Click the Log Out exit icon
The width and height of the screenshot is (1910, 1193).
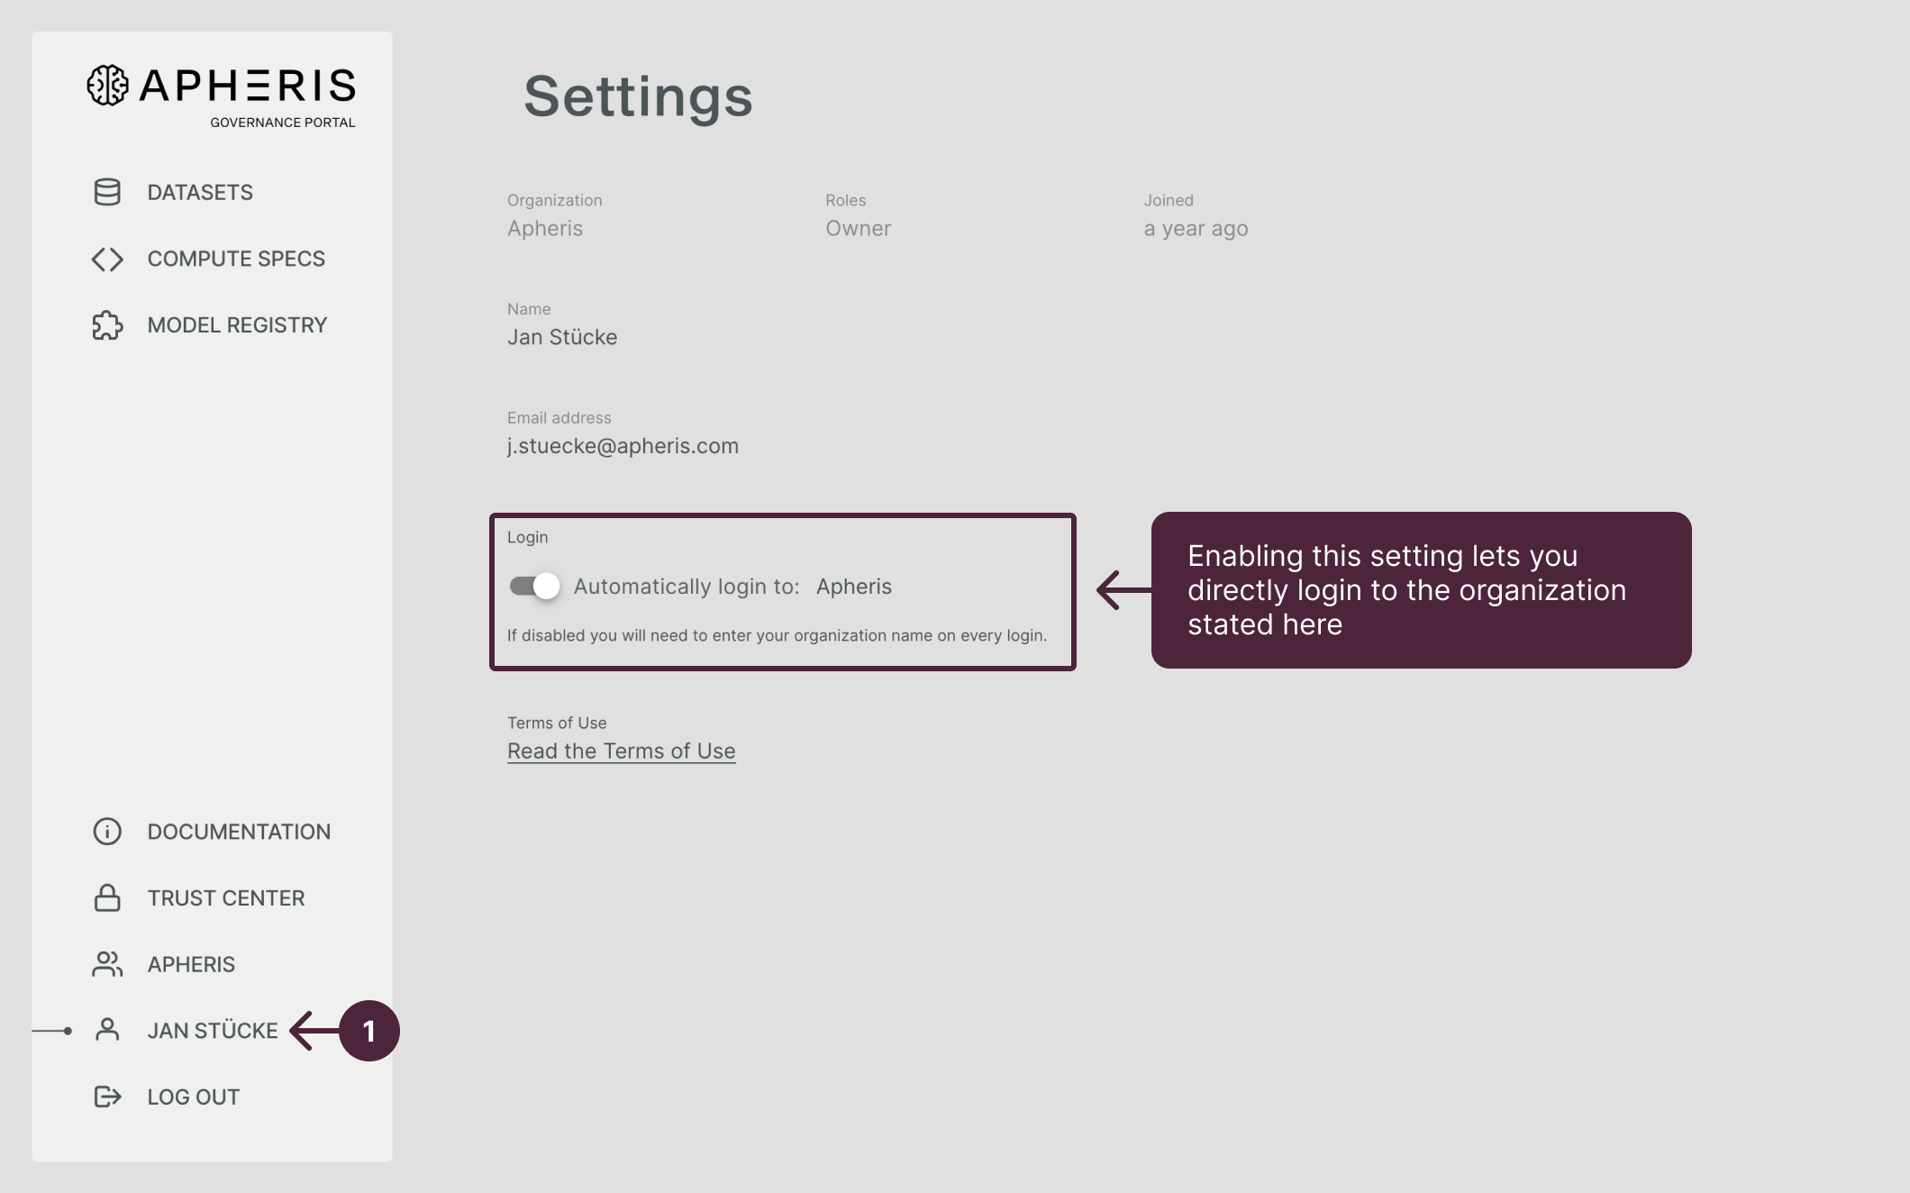107,1096
